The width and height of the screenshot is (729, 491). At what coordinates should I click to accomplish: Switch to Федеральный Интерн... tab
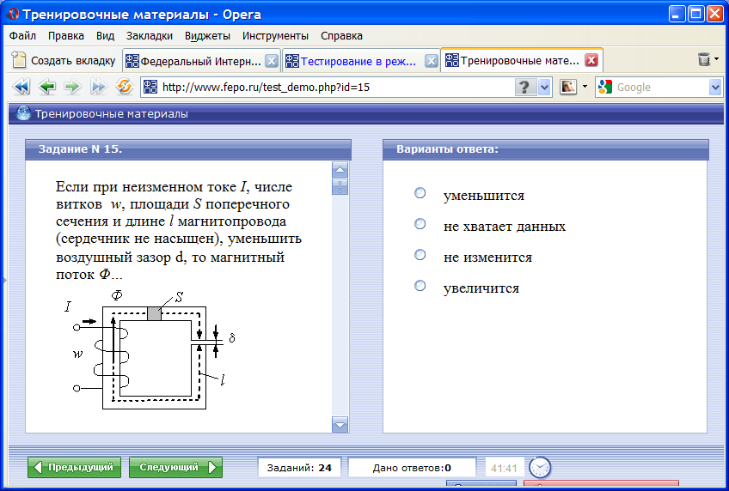(x=200, y=61)
